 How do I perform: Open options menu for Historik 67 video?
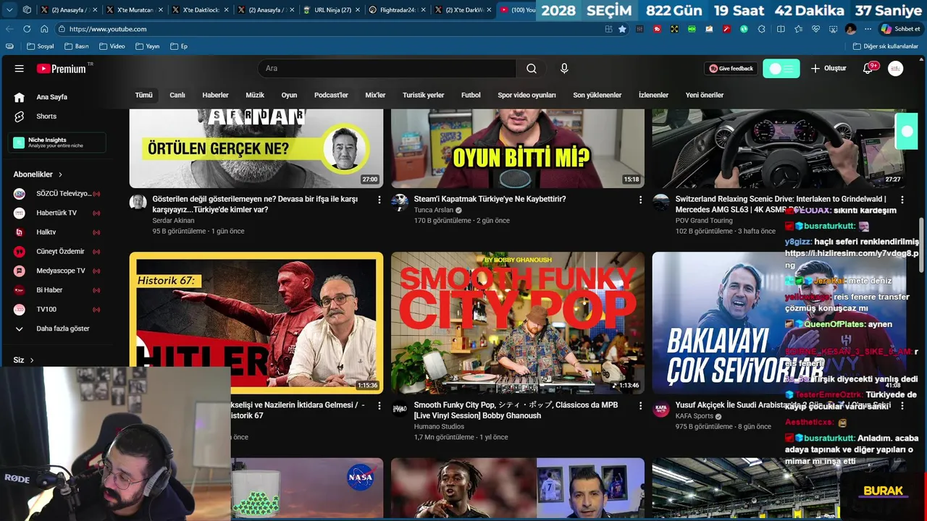[379, 406]
